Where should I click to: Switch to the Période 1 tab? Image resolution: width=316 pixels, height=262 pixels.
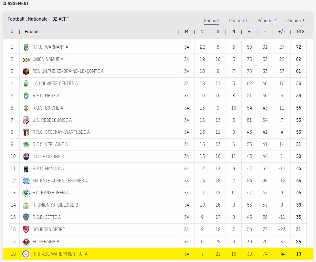238,21
